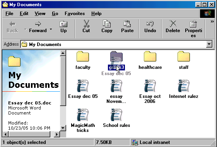
Task: Select the faculty folder icon
Action: pyautogui.click(x=83, y=56)
